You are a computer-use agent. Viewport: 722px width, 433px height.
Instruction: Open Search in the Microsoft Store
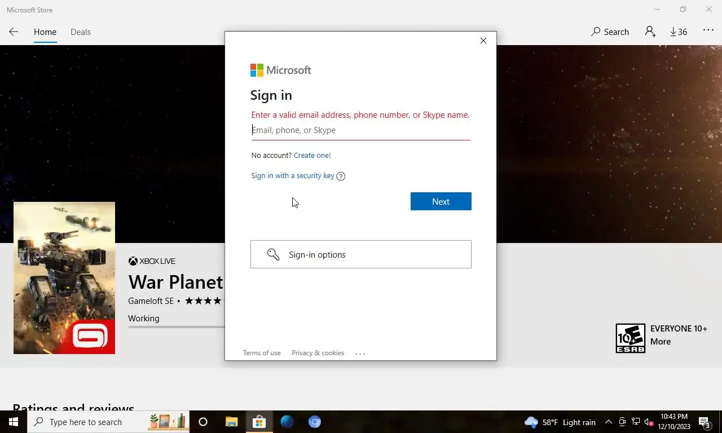coord(610,32)
